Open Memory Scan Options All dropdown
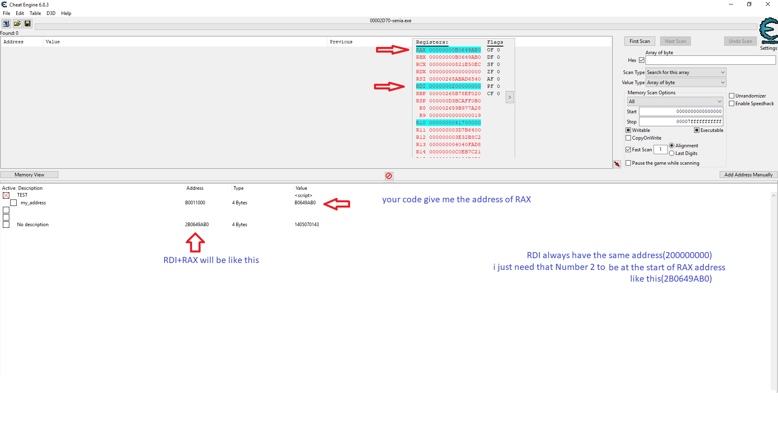This screenshot has width=778, height=437. [x=675, y=102]
